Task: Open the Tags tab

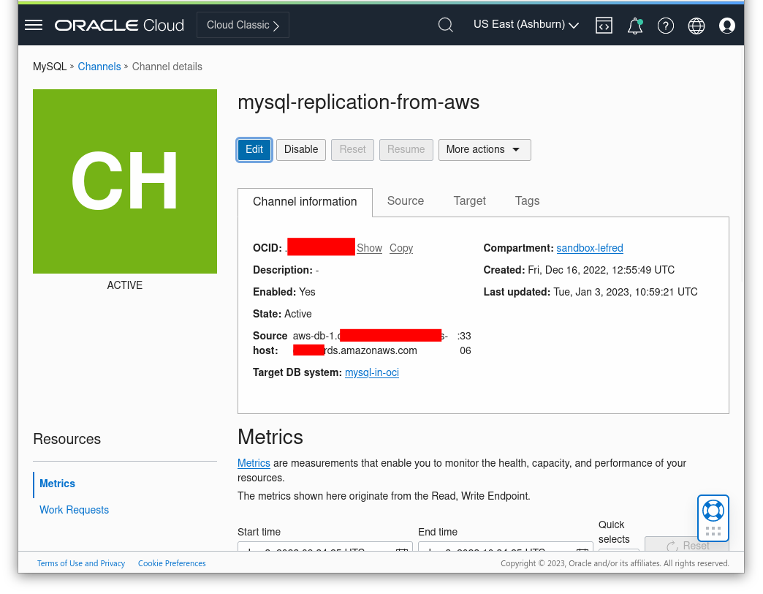Action: (x=528, y=201)
